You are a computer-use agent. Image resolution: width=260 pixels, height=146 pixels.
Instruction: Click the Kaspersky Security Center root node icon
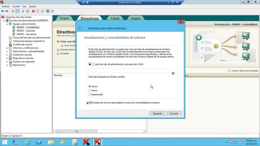tap(3, 17)
